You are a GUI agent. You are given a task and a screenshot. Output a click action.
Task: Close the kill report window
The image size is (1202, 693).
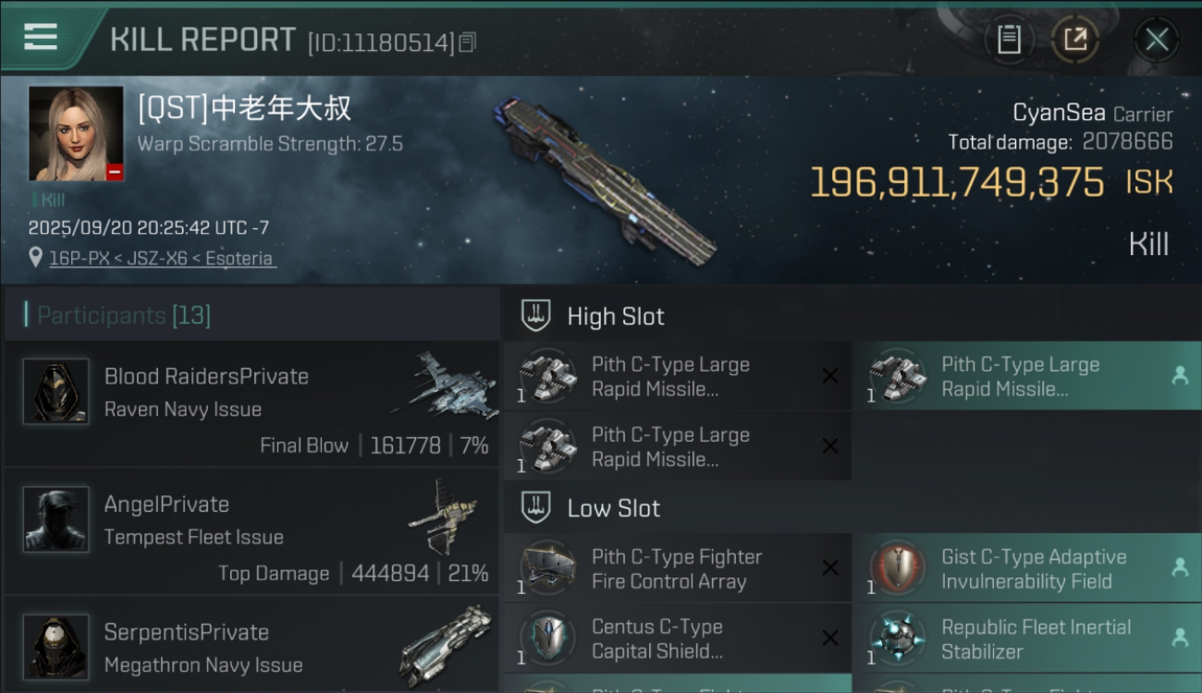[1156, 40]
